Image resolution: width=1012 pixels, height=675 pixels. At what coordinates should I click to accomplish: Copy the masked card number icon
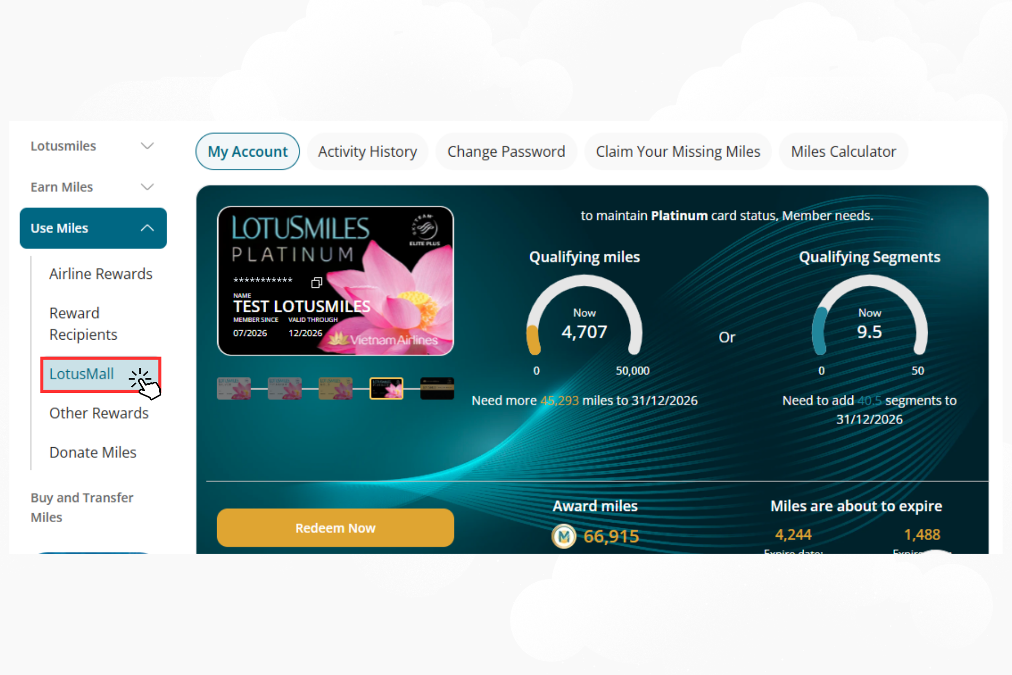click(316, 283)
